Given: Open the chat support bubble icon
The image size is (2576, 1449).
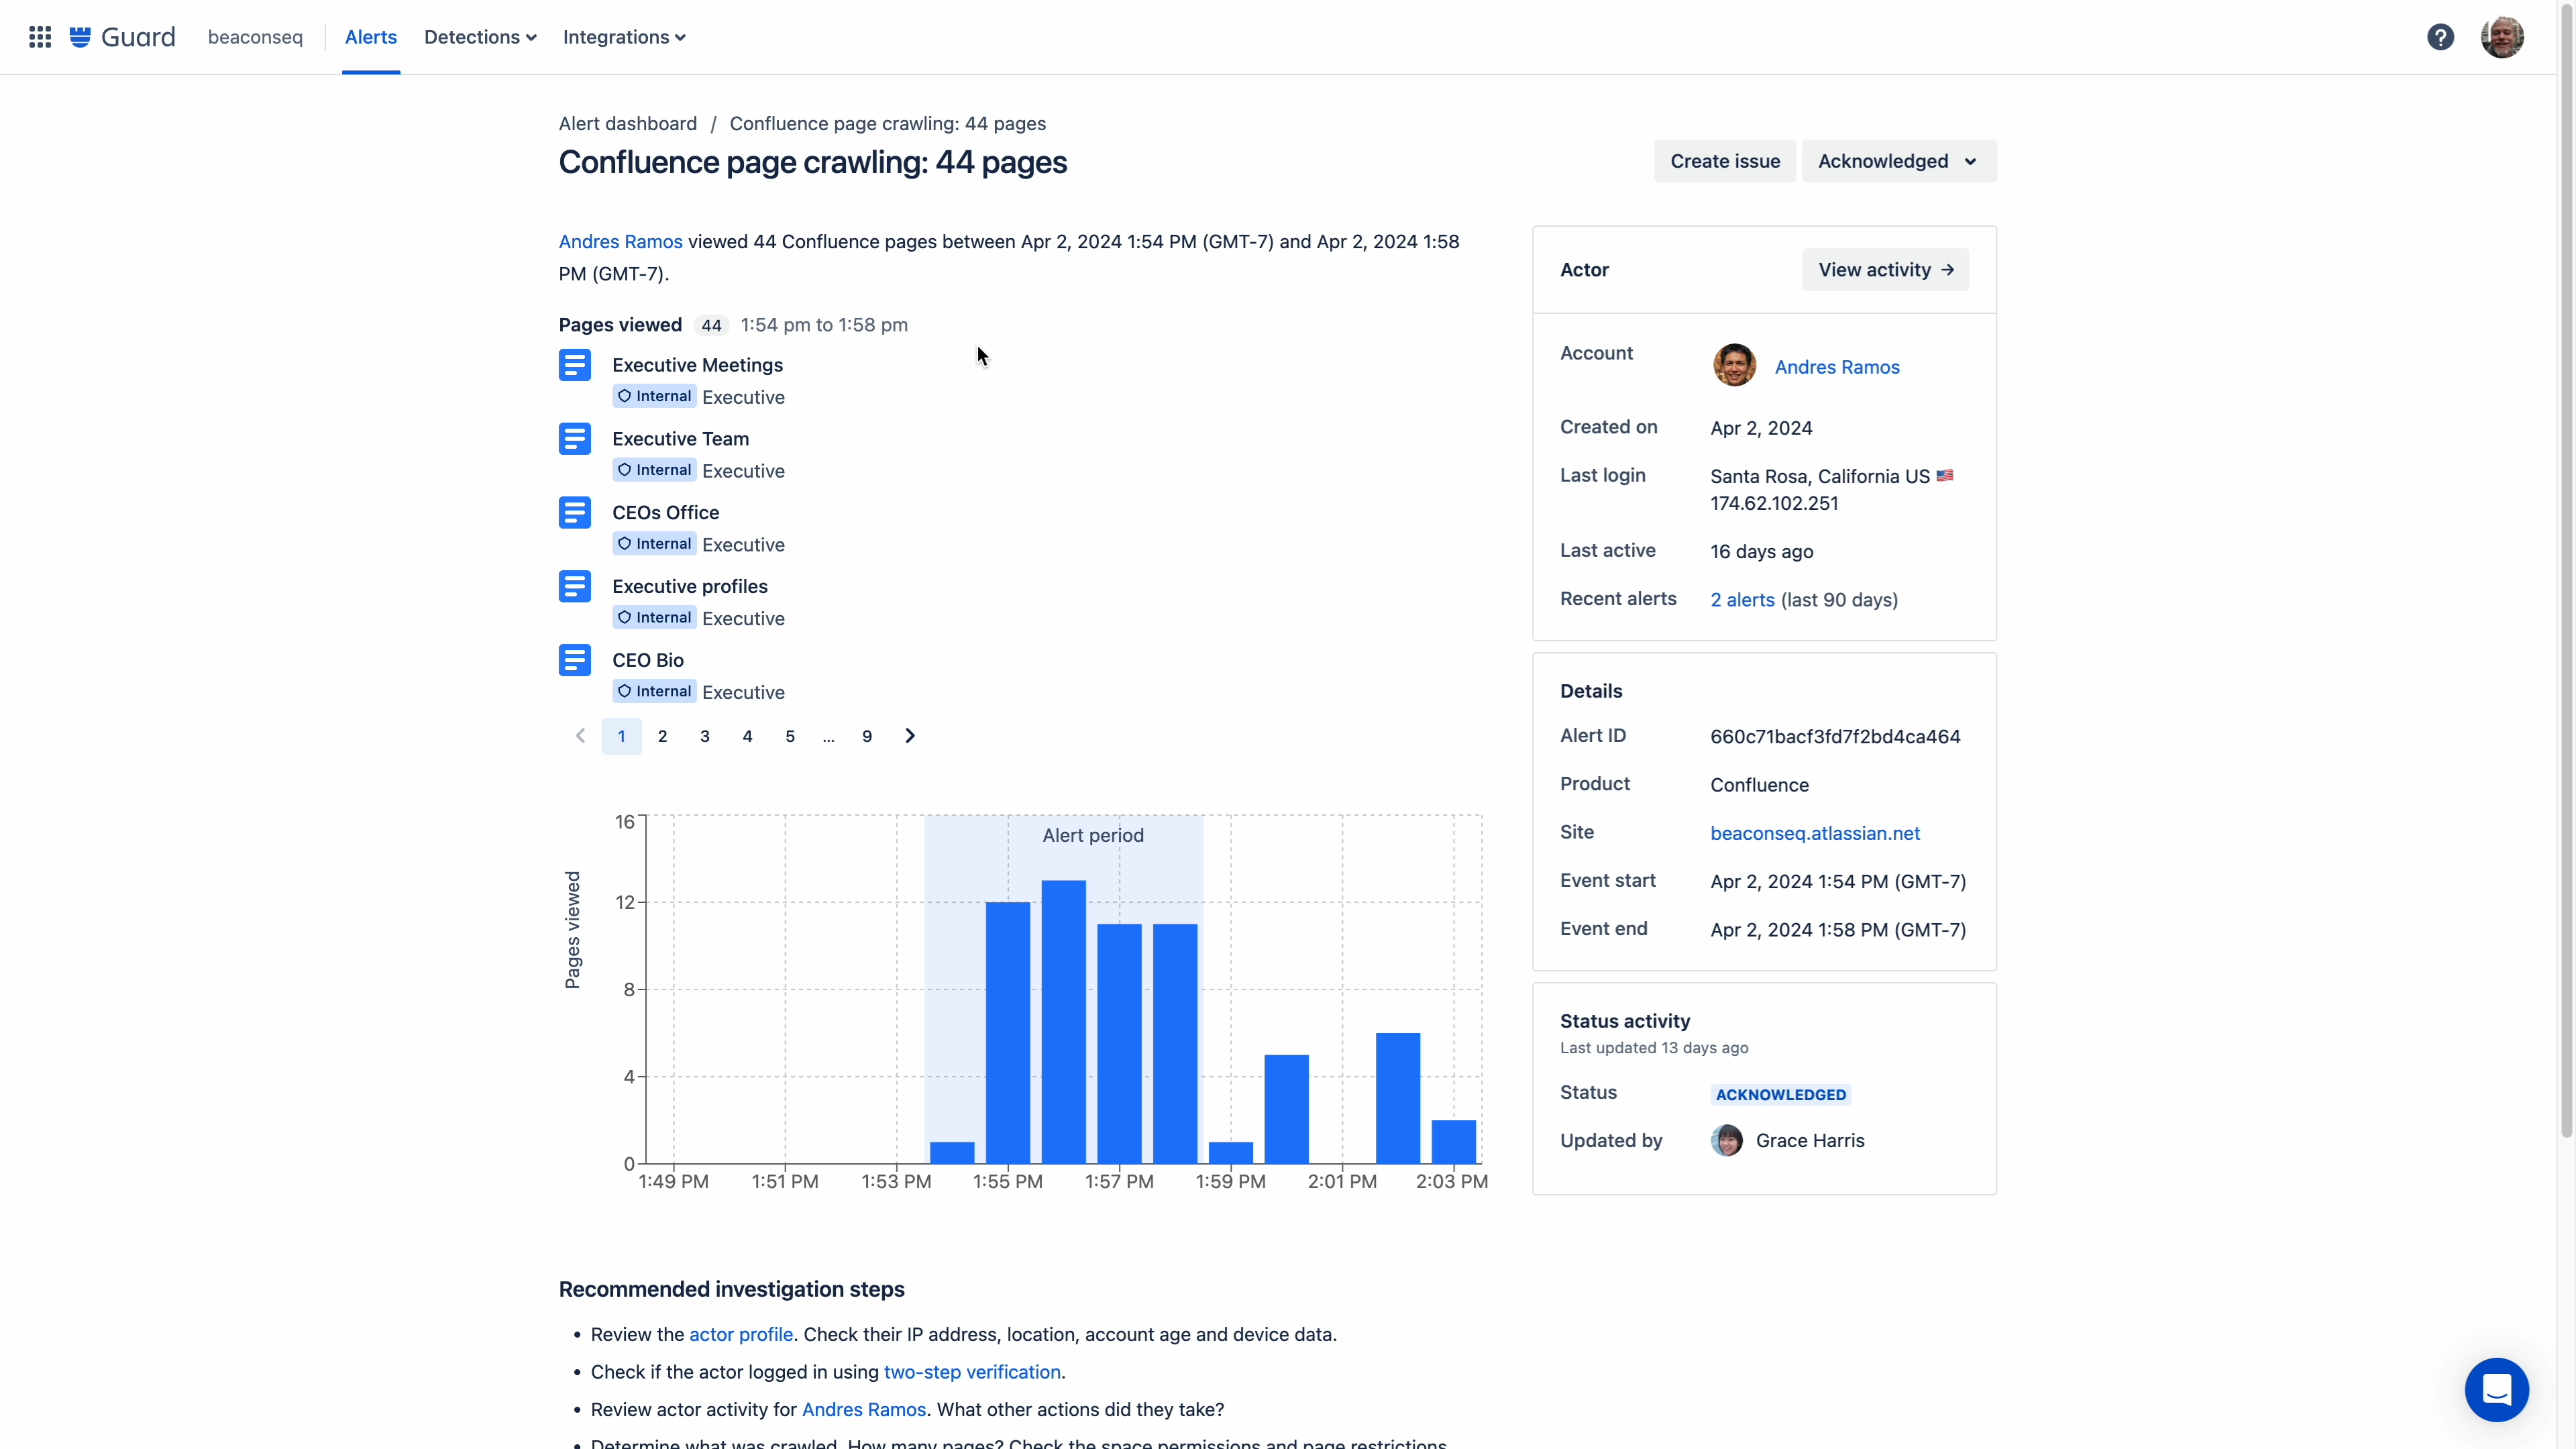Looking at the screenshot, I should [x=2496, y=1389].
